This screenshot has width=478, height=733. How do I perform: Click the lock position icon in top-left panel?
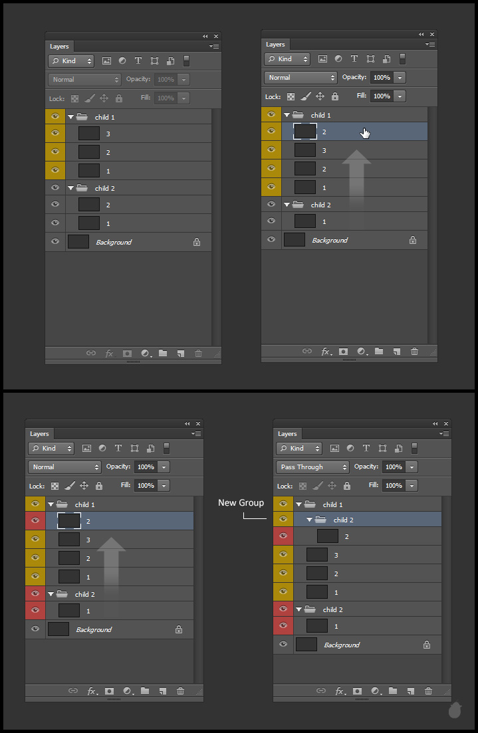(104, 98)
